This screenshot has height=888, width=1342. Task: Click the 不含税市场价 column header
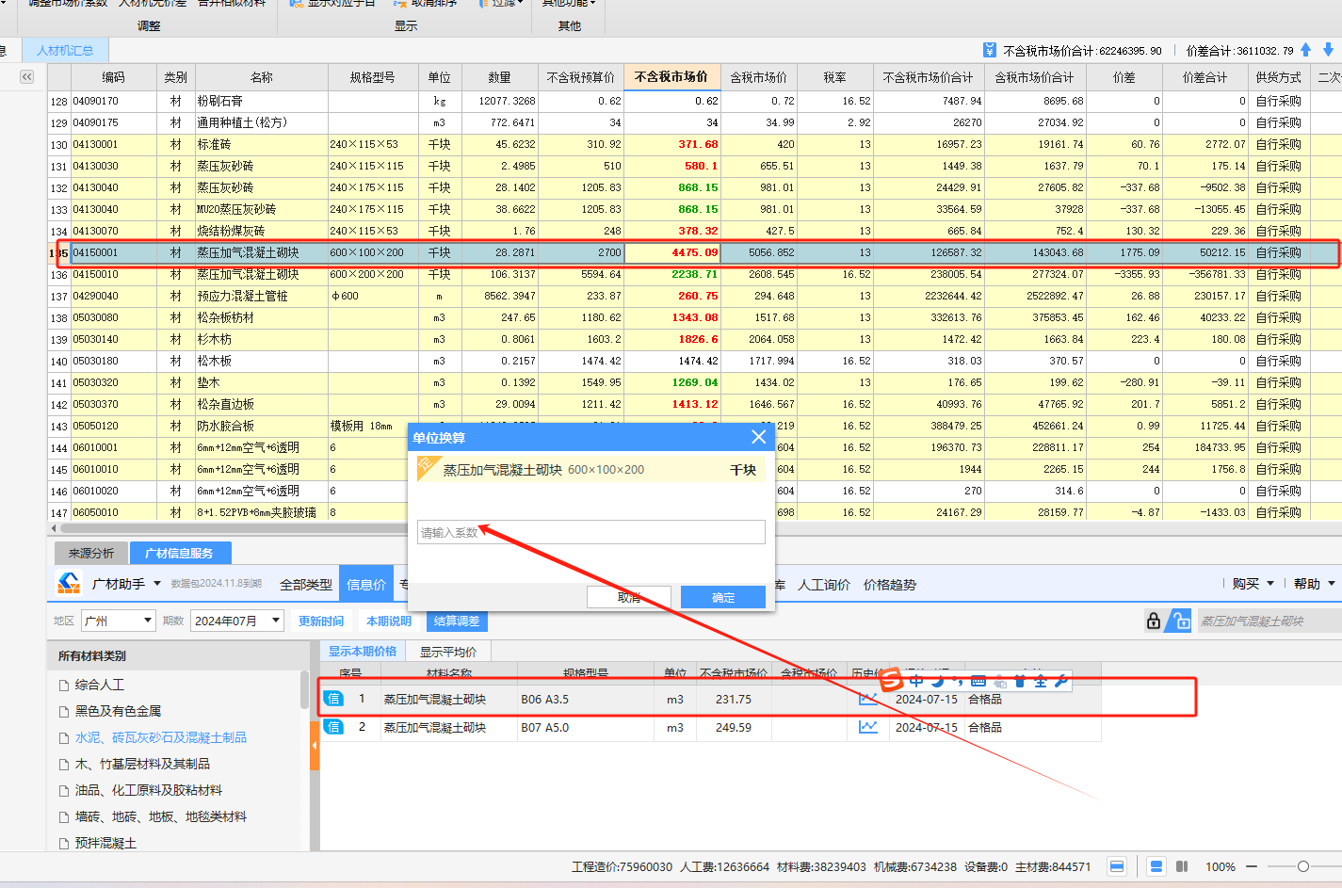(x=671, y=76)
